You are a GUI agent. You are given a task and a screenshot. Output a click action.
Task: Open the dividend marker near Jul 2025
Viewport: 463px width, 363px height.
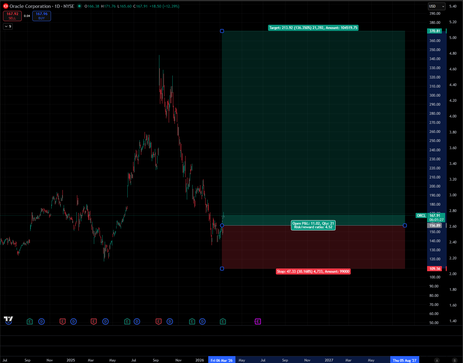click(x=137, y=322)
